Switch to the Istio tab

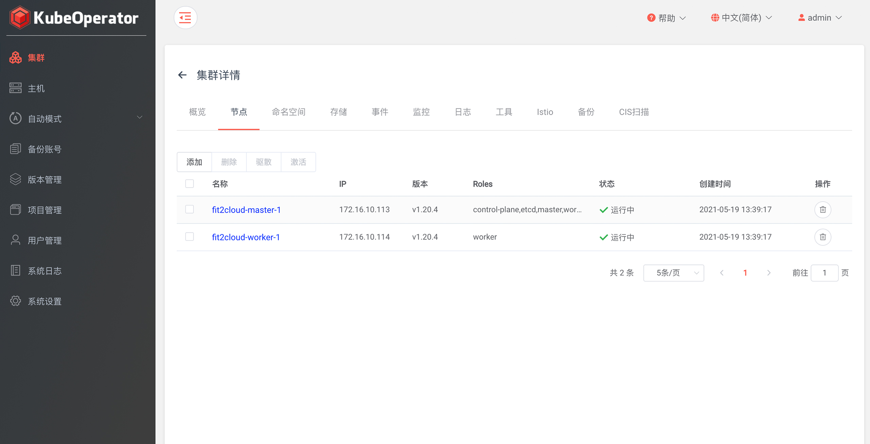(545, 112)
